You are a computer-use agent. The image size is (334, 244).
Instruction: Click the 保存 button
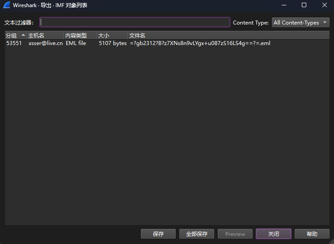158,234
